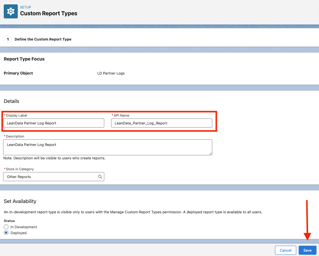Click the 'Define the Custom Report Type' text
319x256 pixels.
click(x=43, y=39)
